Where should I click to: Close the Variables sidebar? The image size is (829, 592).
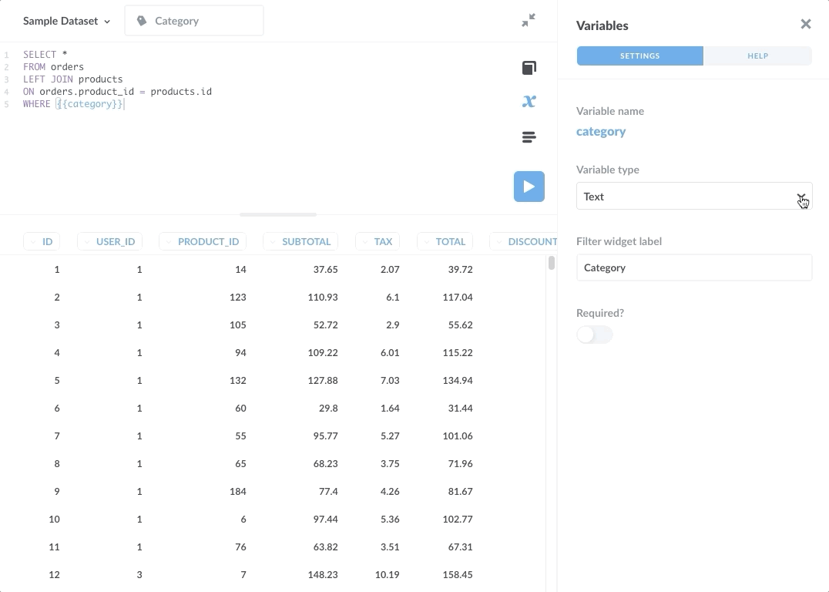(805, 25)
